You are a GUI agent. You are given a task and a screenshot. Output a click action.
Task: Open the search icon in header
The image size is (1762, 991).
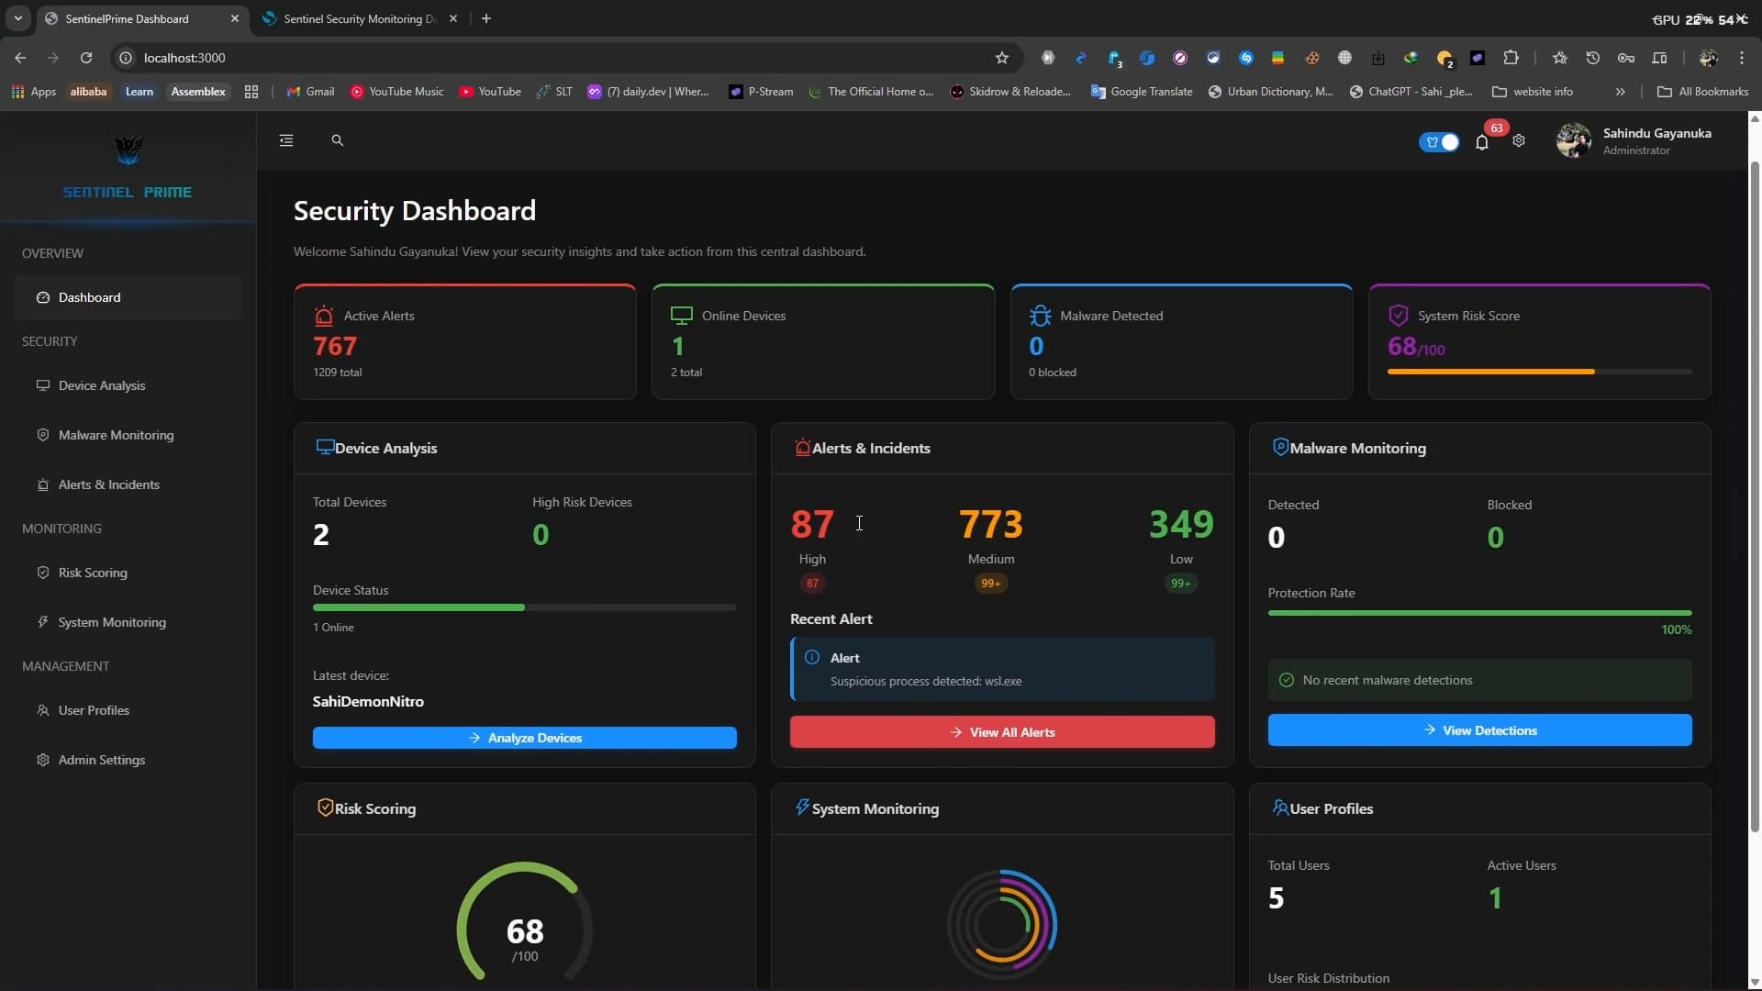(337, 140)
